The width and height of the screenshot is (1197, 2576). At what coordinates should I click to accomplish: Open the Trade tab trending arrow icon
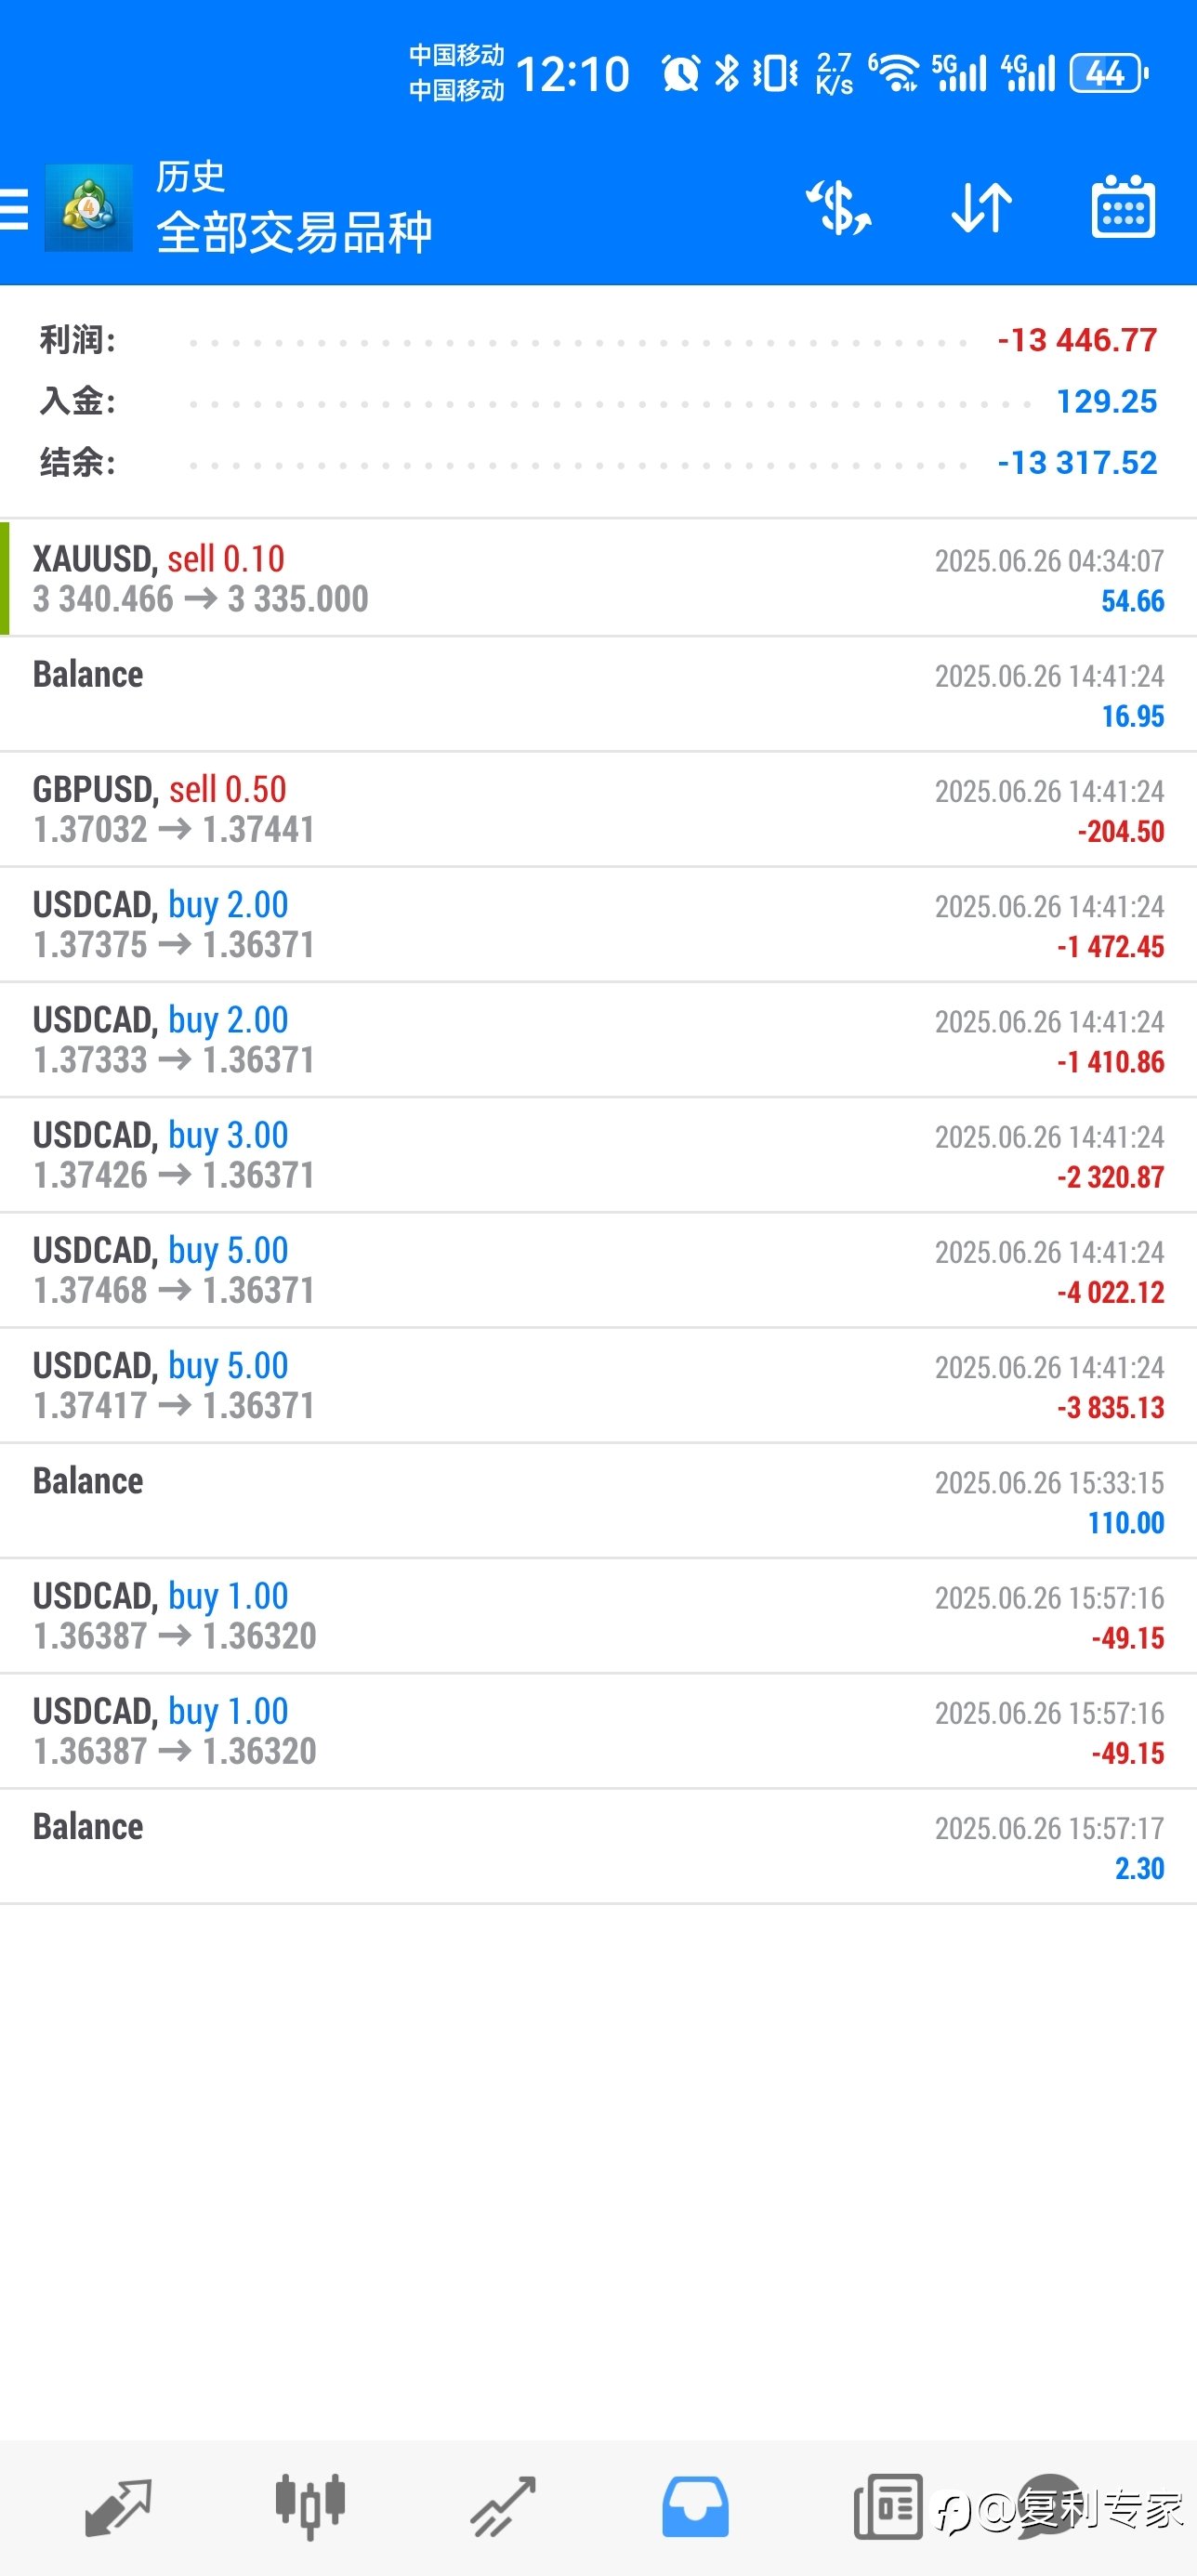pos(503,2507)
